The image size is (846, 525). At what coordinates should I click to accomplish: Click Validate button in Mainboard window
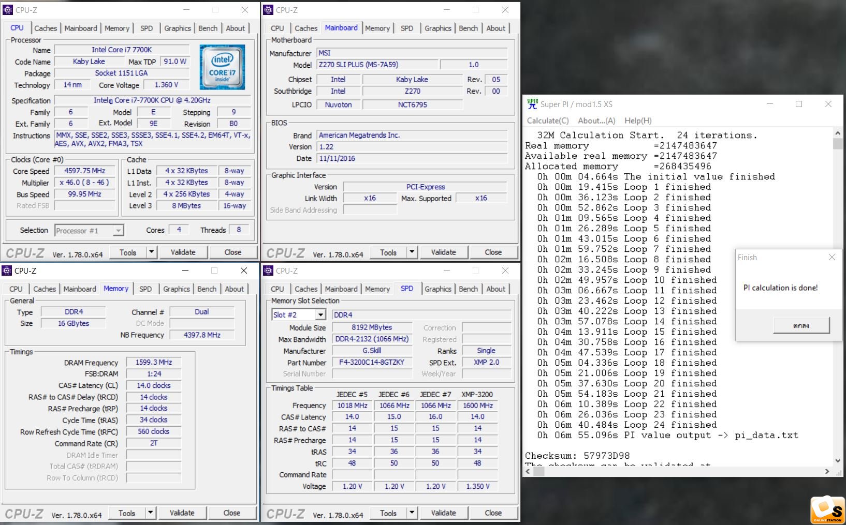(444, 252)
